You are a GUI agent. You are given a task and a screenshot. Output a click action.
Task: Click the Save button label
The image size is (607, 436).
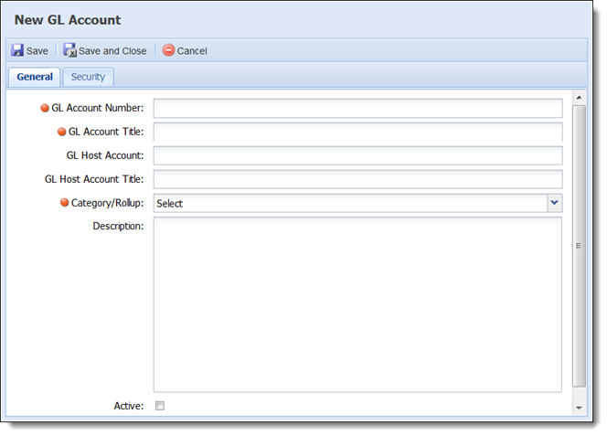(37, 50)
